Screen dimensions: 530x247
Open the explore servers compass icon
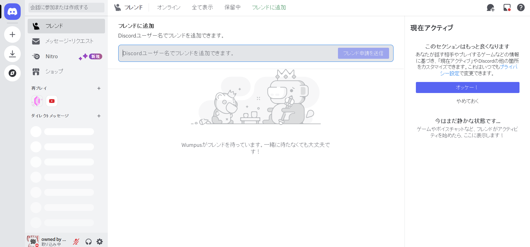(12, 73)
